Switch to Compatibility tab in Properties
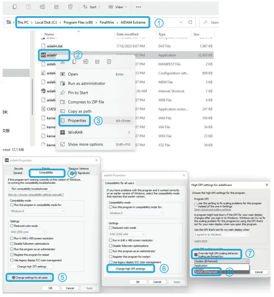 click(46, 173)
